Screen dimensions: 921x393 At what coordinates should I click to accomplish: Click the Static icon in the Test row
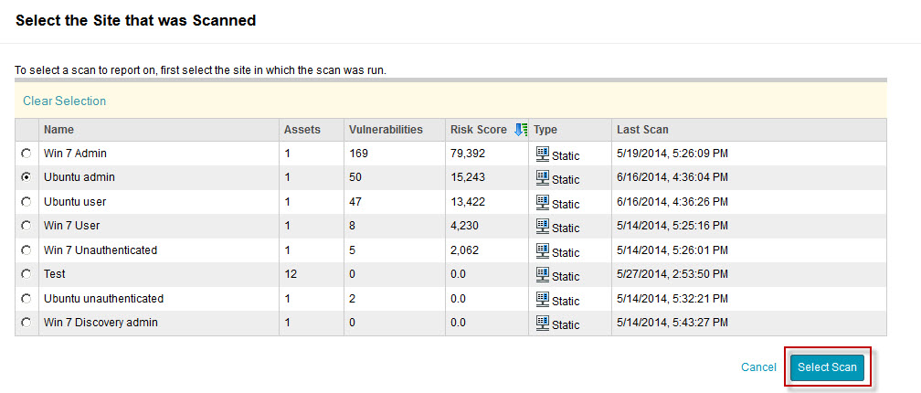[x=542, y=274]
